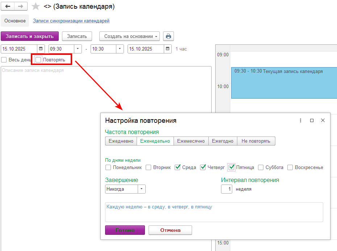Open the three-dot menu in repeat dialog
The image size is (337, 251).
pyautogui.click(x=300, y=121)
